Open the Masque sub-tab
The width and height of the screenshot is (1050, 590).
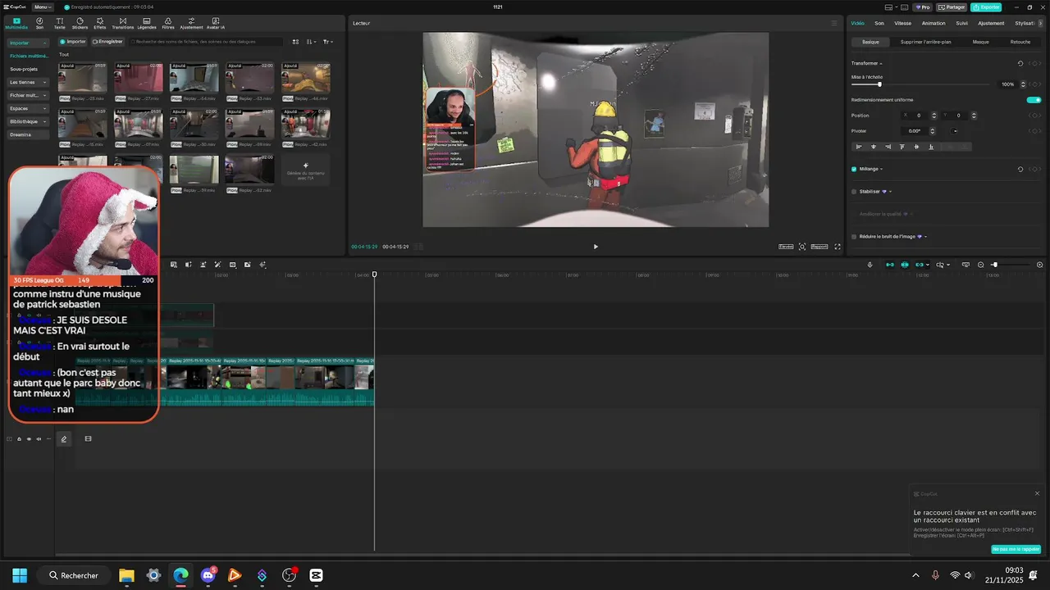pyautogui.click(x=980, y=42)
